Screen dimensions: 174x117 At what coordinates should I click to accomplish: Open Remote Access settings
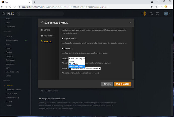pyautogui.click(x=12, y=41)
